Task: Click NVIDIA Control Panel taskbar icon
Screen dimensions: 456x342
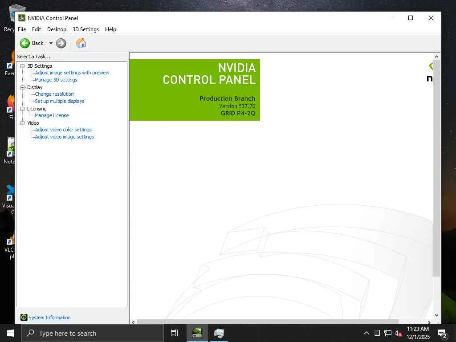Action: click(x=197, y=333)
